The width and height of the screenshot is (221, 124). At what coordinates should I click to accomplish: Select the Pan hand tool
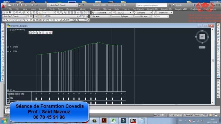pyautogui.click(x=55, y=12)
